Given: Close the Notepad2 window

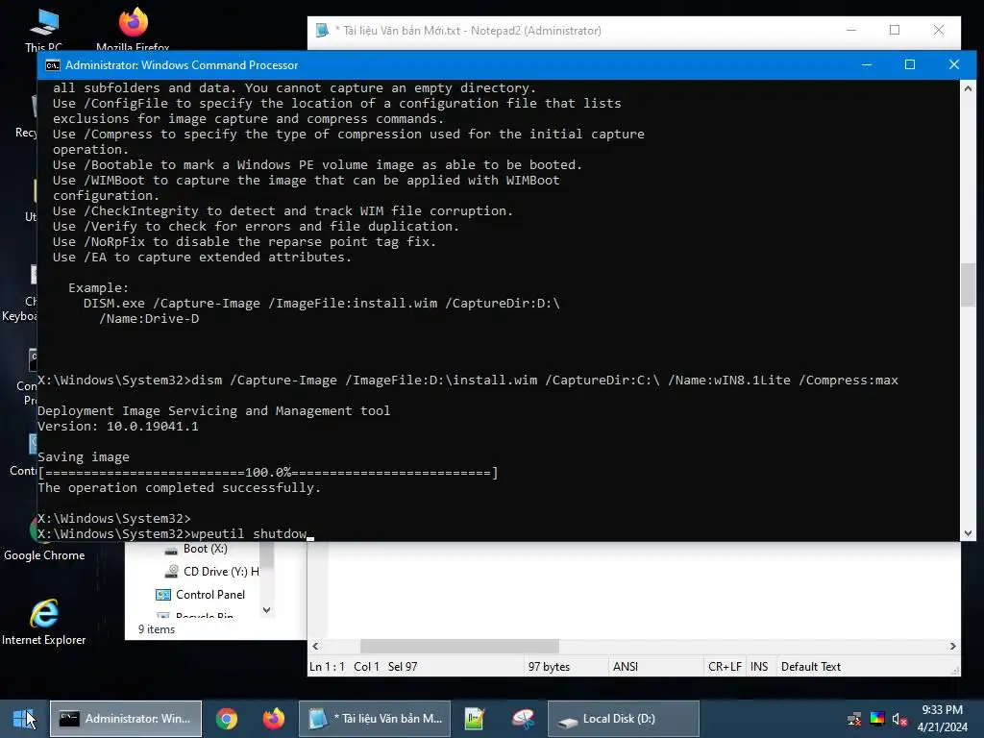Looking at the screenshot, I should (x=939, y=30).
